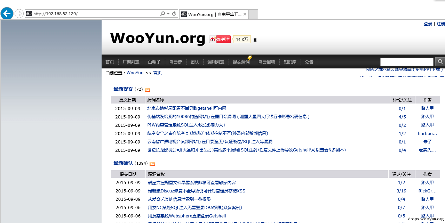
Task: Click the site search input box
Action: (407, 62)
